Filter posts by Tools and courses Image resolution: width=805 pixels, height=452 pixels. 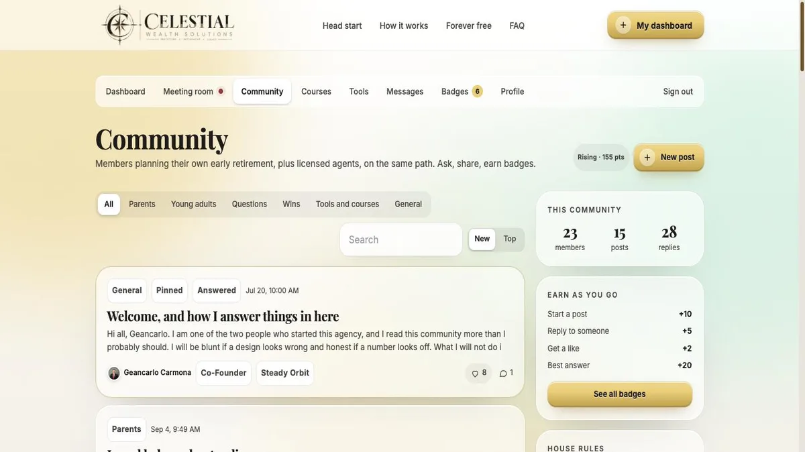[x=347, y=205]
